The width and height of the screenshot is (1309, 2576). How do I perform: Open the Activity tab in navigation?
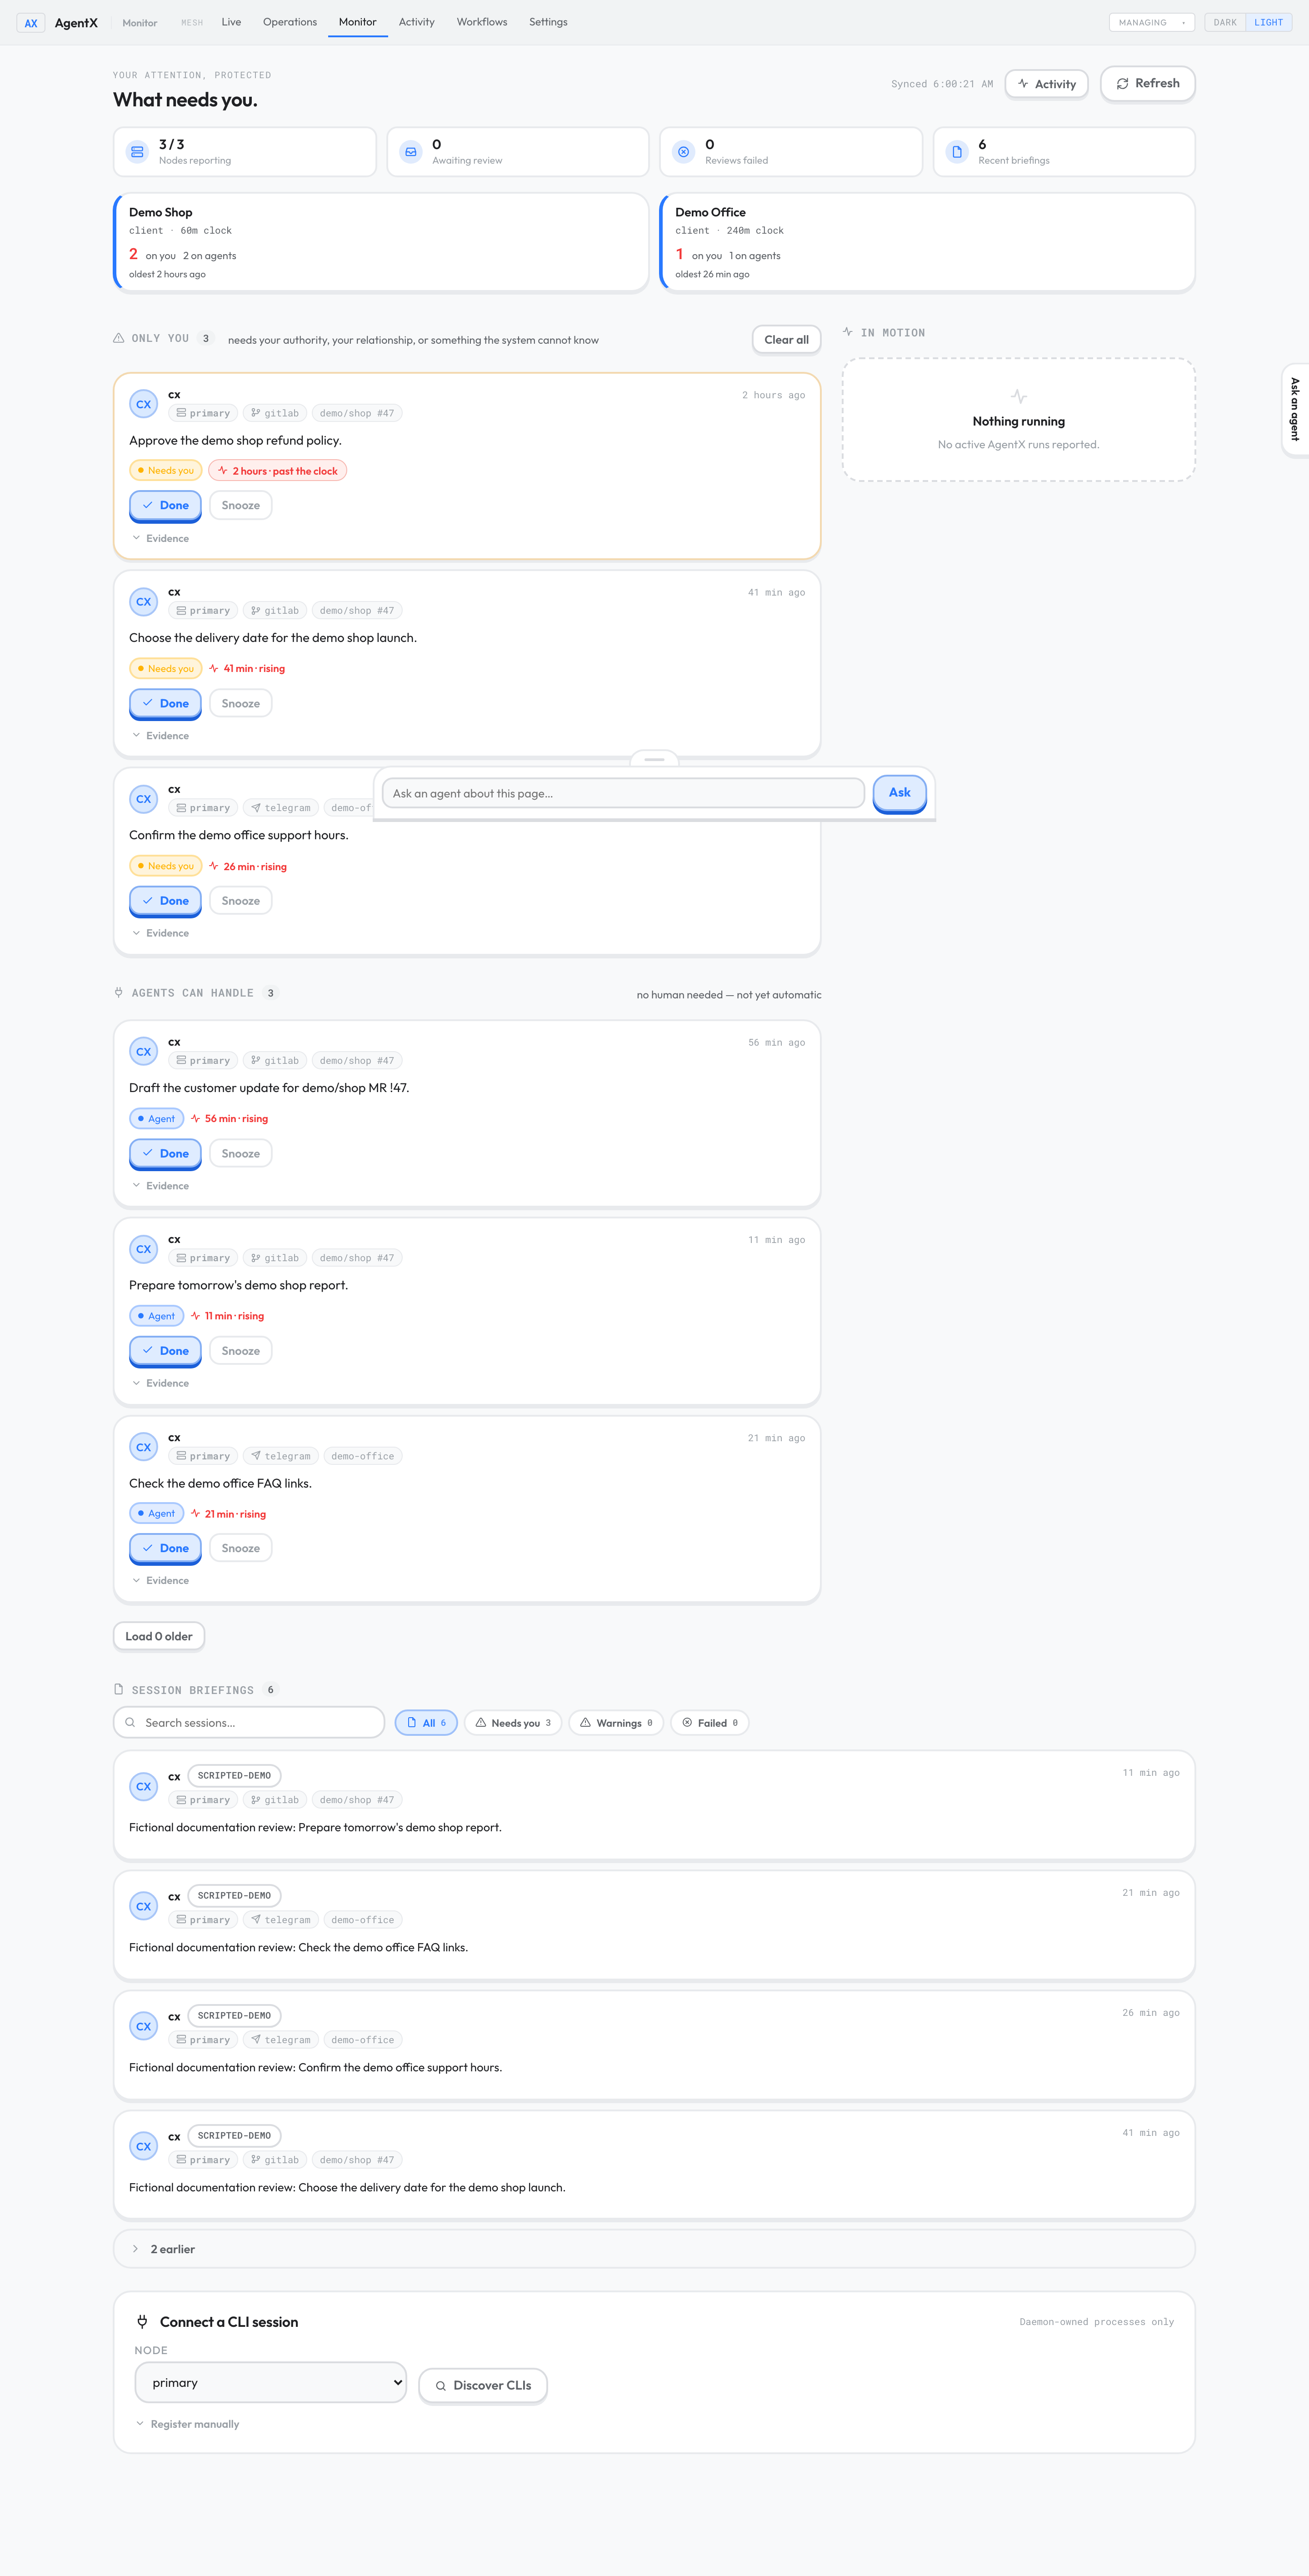point(417,22)
